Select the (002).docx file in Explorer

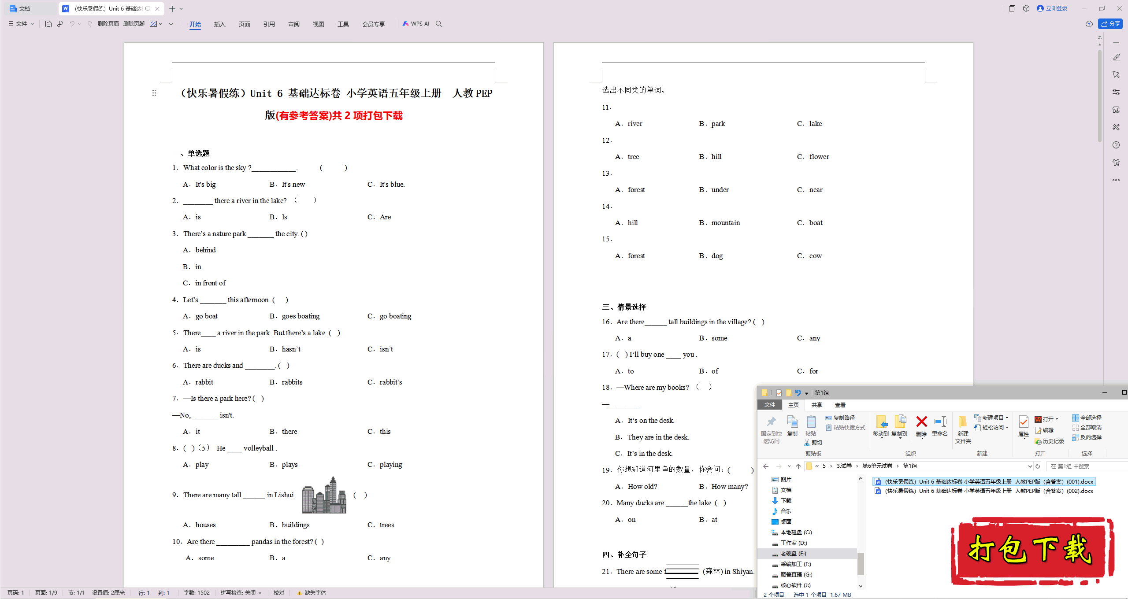pyautogui.click(x=983, y=491)
